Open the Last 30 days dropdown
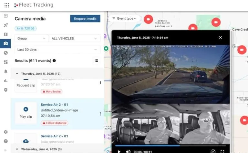Viewport: 248px width, 153px height. point(57,50)
